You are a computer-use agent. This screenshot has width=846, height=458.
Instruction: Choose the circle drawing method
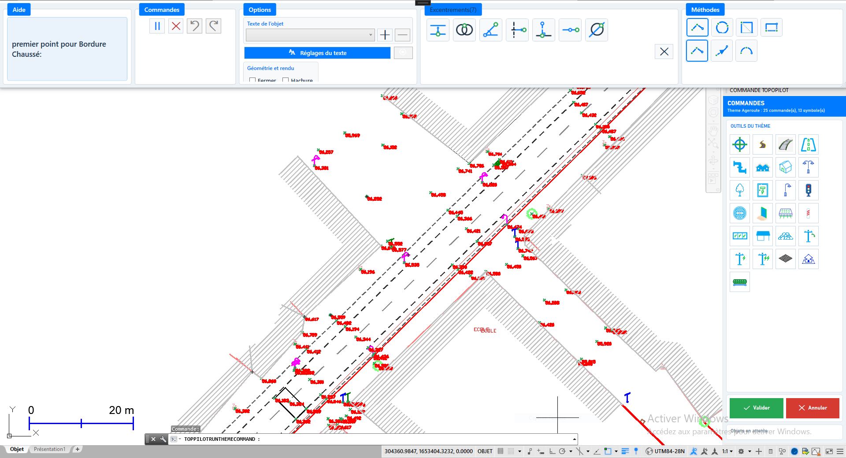click(722, 28)
